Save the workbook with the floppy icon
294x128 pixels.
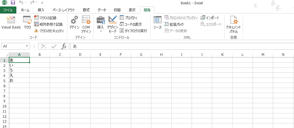13,3
